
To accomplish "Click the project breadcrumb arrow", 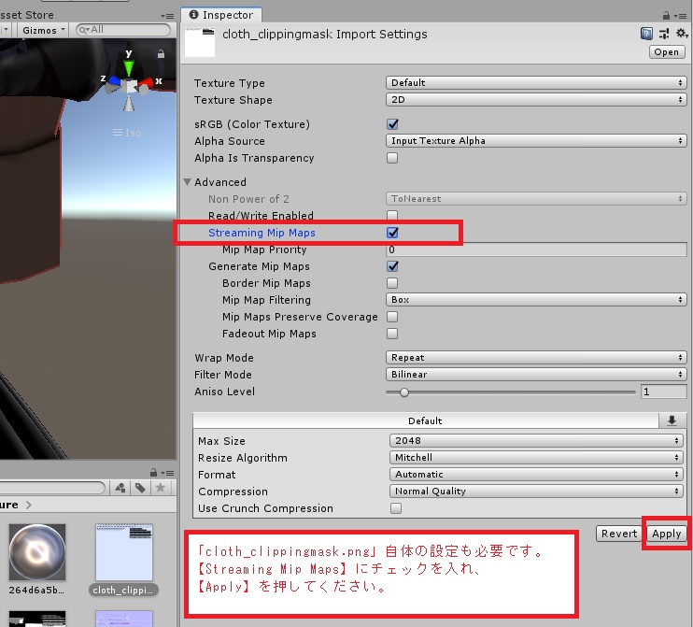I will pos(29,505).
